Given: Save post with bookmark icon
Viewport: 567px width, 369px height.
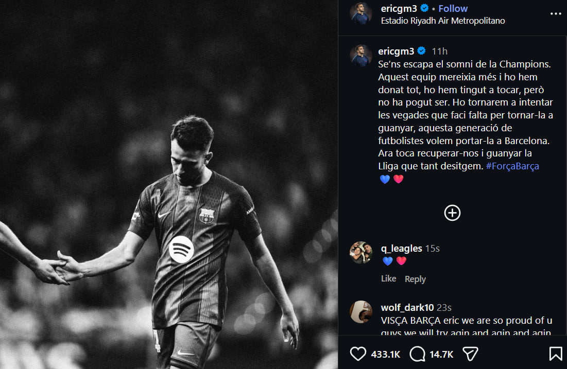Looking at the screenshot, I should [x=555, y=354].
